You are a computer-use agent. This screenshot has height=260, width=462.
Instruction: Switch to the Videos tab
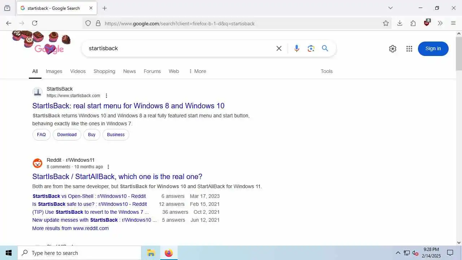click(x=78, y=71)
